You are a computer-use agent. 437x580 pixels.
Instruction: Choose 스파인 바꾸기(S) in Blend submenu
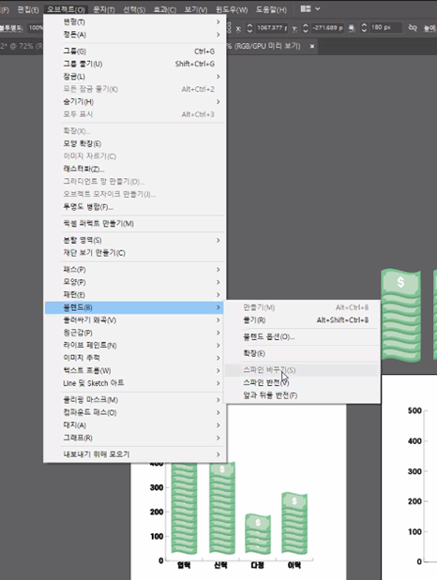[302, 370]
